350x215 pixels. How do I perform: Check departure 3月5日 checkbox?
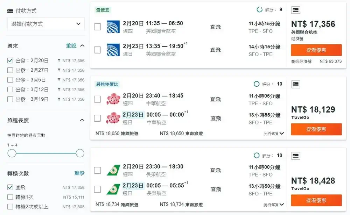10,80
